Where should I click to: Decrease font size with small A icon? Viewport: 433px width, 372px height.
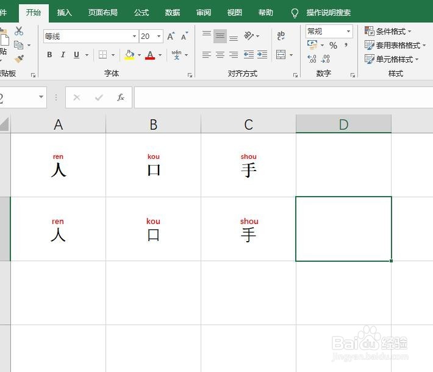tap(184, 36)
